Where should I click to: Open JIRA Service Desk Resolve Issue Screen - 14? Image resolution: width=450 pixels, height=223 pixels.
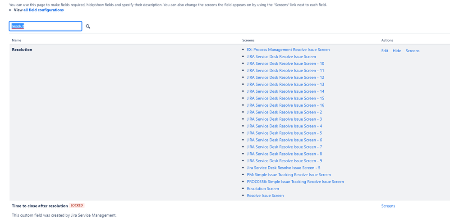tap(285, 91)
